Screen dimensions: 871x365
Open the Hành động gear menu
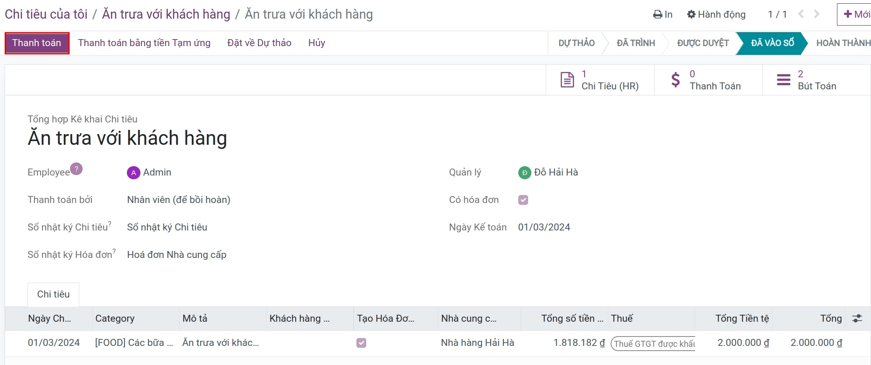click(x=716, y=14)
